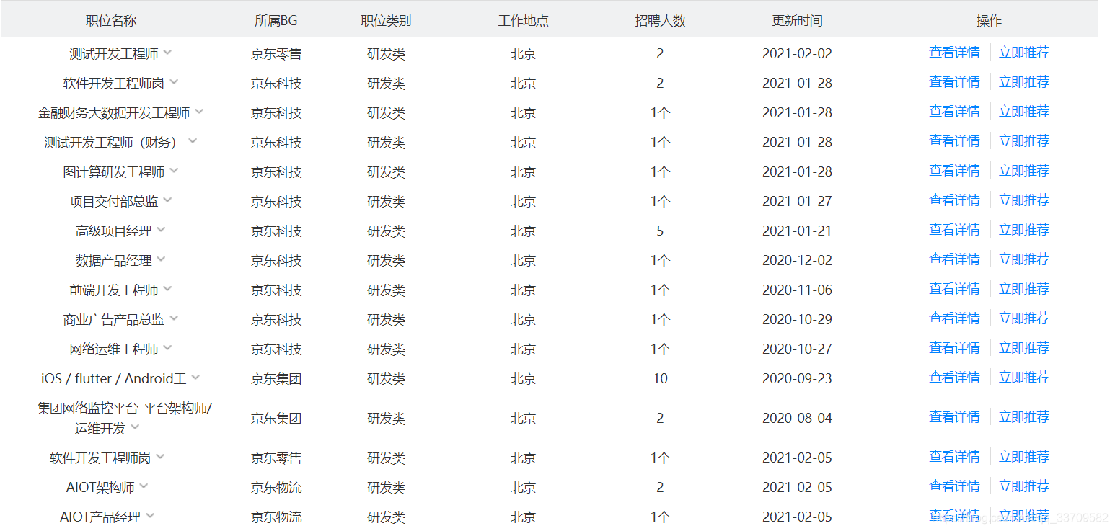
Task: Click 立即推荐 for 前端开发工程师
Action: (1023, 289)
